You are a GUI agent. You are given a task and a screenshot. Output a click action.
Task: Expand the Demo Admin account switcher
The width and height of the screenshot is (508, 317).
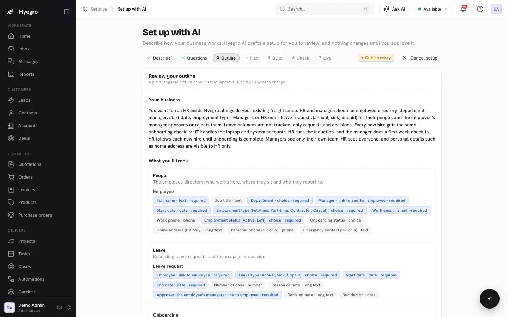coord(69,307)
